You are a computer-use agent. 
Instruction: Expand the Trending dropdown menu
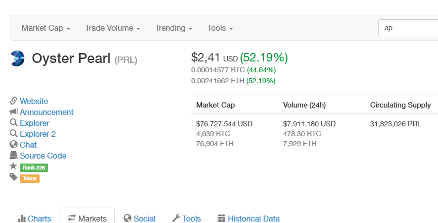(x=173, y=28)
